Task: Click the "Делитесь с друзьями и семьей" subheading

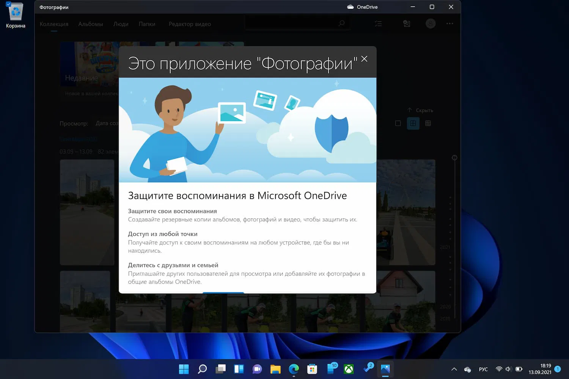Action: tap(173, 265)
